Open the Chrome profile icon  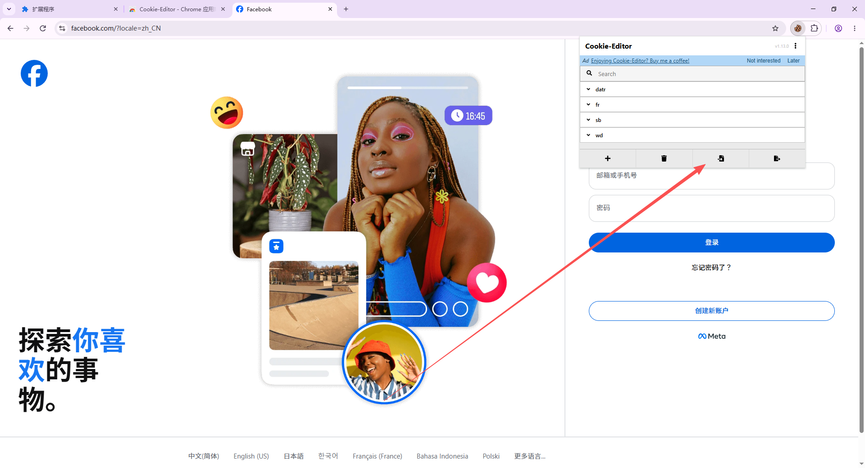pyautogui.click(x=838, y=28)
